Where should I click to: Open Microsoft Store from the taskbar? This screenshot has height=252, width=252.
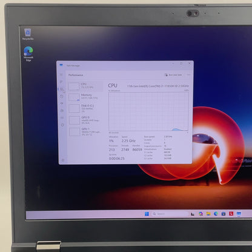coord(224,214)
